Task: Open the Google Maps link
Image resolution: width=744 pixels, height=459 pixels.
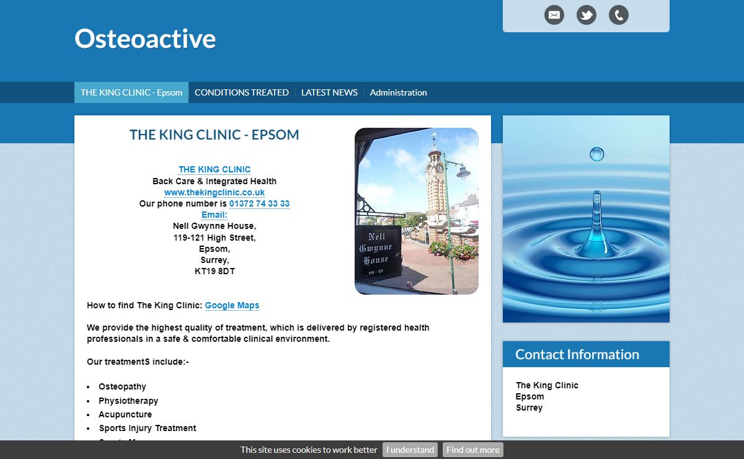Action: (232, 305)
